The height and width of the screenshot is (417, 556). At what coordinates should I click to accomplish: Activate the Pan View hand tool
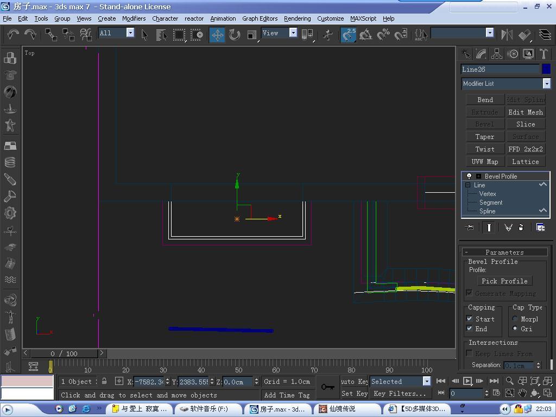522,393
